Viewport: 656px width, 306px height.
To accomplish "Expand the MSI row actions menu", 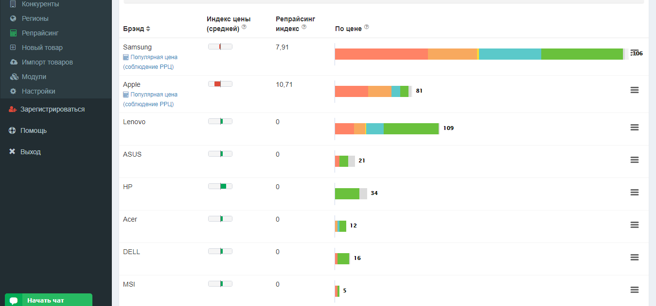I will coord(634,290).
